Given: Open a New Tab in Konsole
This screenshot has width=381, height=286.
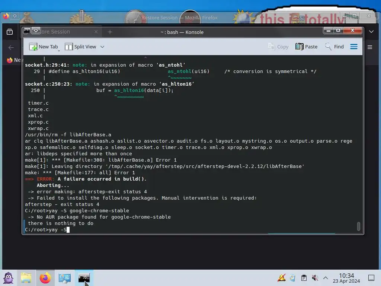Looking at the screenshot, I should tap(43, 47).
